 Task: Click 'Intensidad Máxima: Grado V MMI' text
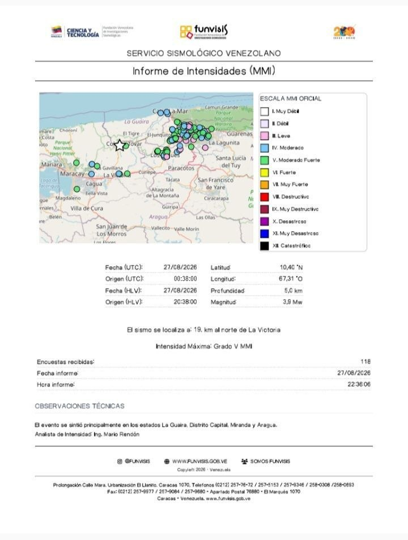pyautogui.click(x=204, y=346)
